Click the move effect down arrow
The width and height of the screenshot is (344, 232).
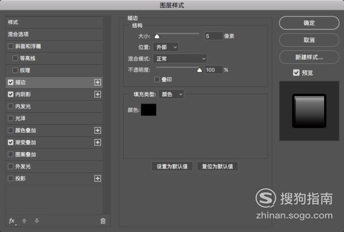click(37, 221)
